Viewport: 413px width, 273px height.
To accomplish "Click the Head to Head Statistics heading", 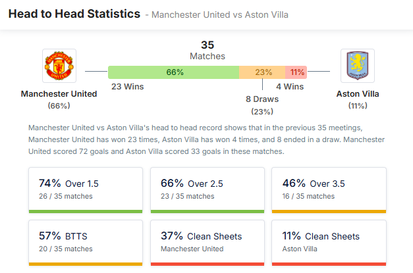I will [74, 13].
